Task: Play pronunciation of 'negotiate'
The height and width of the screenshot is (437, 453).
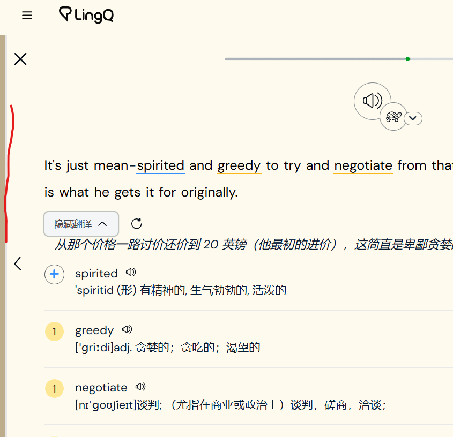Action: [141, 387]
